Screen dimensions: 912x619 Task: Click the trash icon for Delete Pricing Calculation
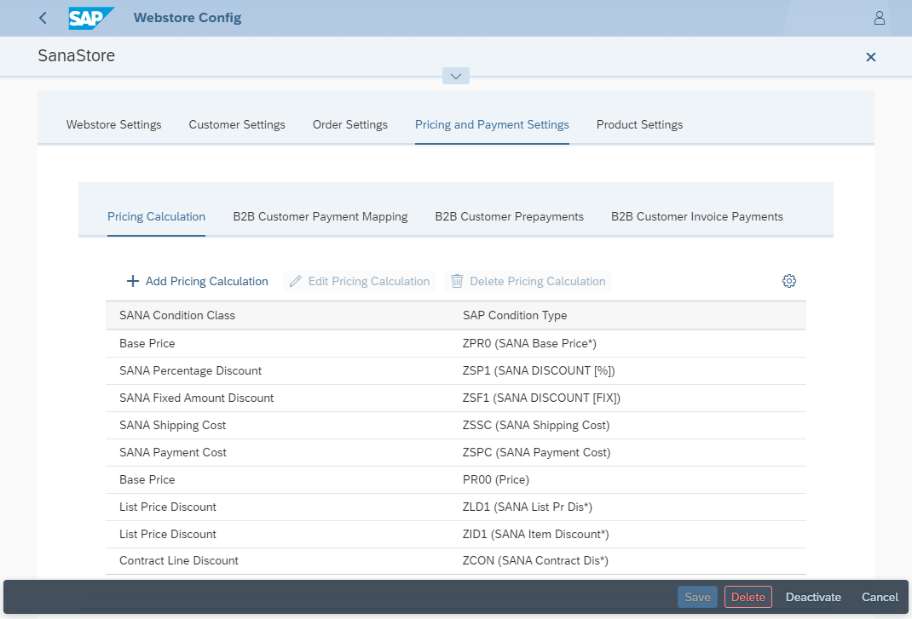(x=457, y=281)
